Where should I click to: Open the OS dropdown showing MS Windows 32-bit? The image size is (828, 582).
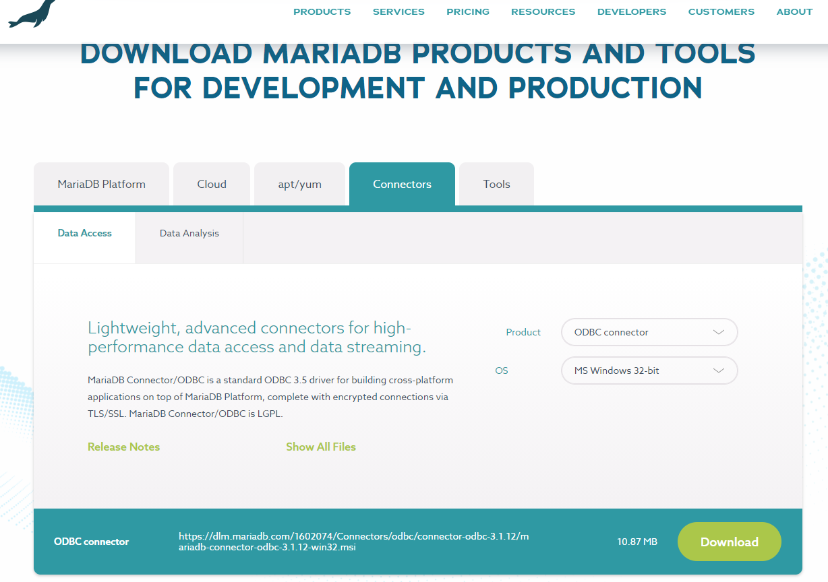click(x=649, y=370)
